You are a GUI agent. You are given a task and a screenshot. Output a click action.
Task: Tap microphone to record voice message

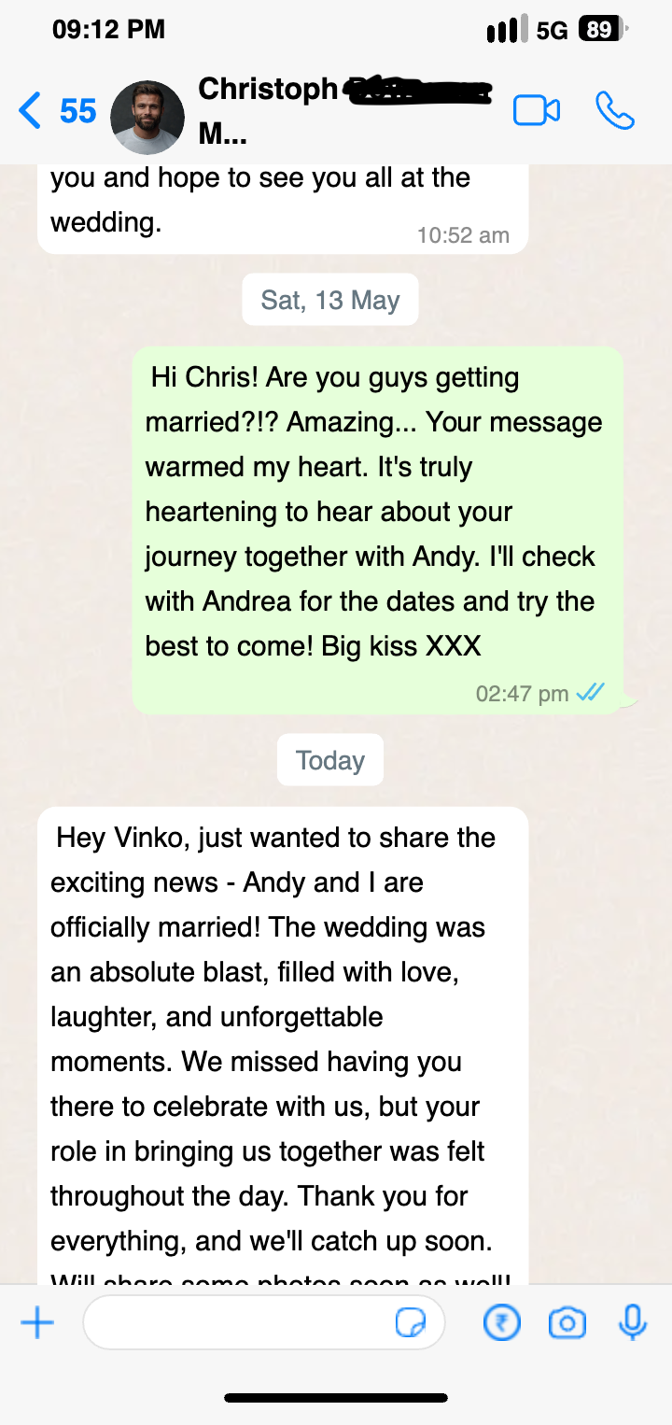(633, 1322)
